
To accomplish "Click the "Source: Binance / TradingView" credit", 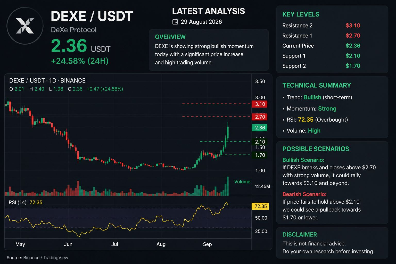I will [37, 258].
